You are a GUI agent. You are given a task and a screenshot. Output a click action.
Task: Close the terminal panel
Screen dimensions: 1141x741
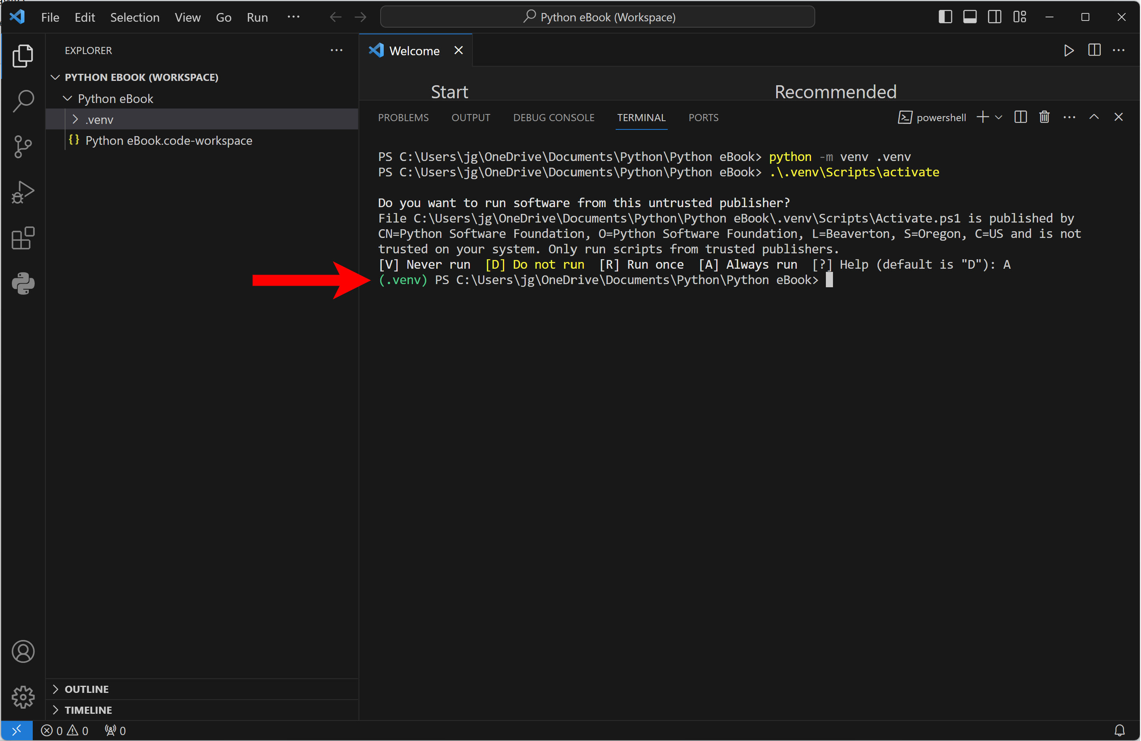pos(1119,117)
